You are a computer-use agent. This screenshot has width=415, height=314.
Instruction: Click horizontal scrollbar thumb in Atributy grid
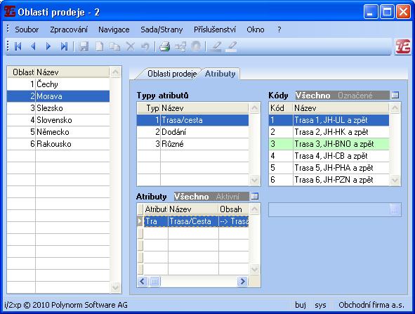coord(154,281)
